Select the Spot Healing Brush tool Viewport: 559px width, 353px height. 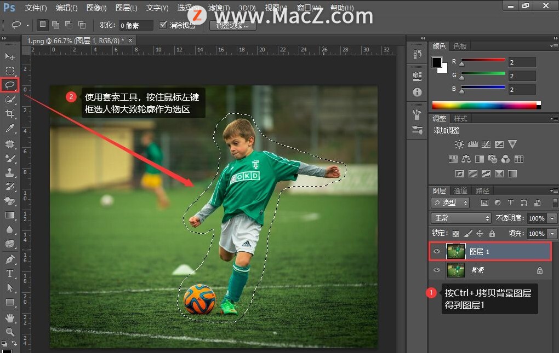10,144
